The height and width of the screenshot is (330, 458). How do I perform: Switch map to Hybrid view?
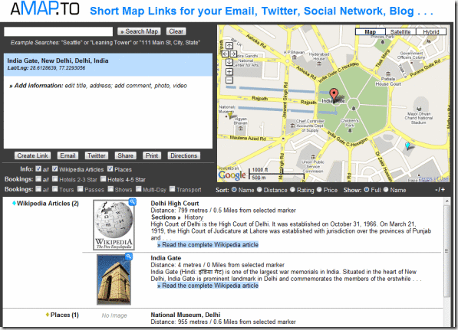(x=431, y=32)
